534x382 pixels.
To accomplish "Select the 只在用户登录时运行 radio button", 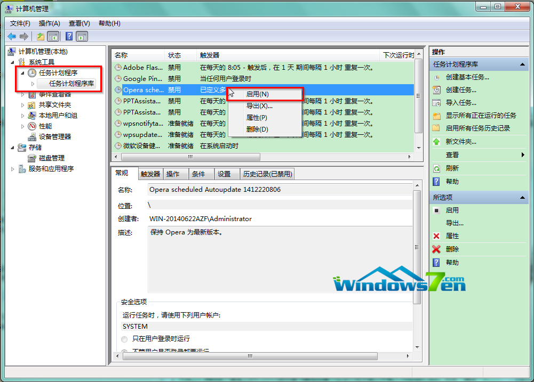I will click(x=124, y=339).
